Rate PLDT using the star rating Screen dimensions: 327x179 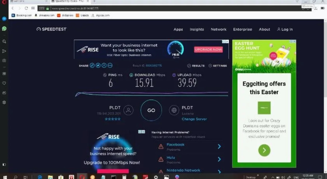(x=112, y=119)
